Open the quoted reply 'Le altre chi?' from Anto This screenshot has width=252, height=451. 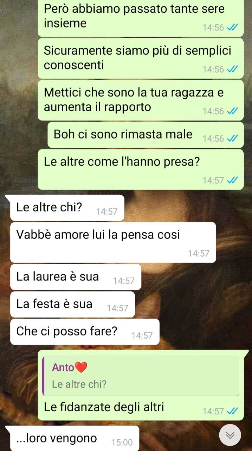click(141, 376)
